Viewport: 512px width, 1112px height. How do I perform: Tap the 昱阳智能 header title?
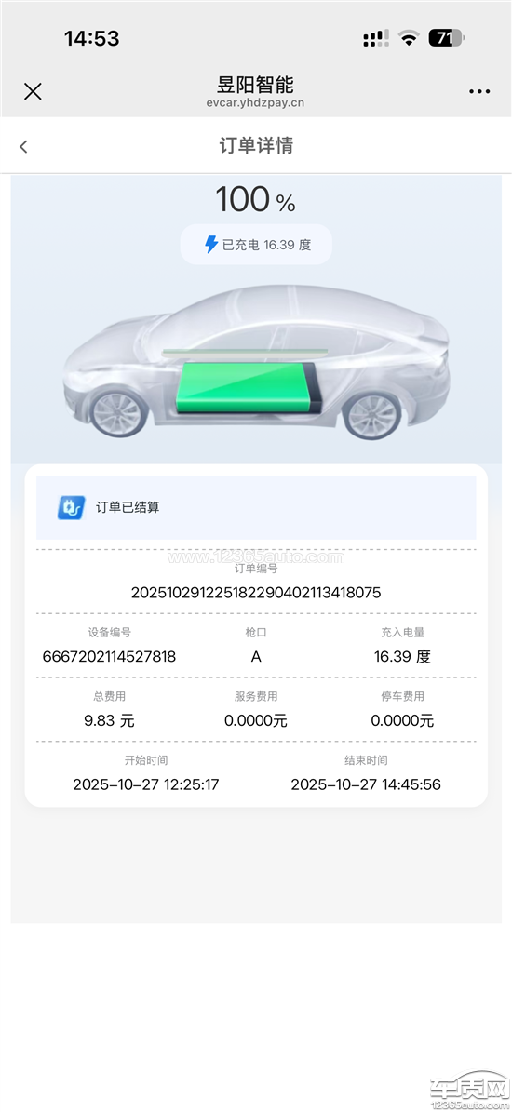coord(255,85)
